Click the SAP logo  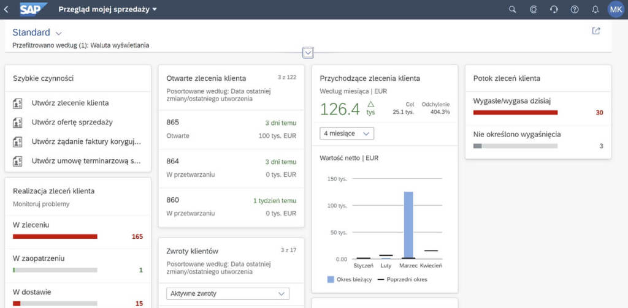point(34,9)
